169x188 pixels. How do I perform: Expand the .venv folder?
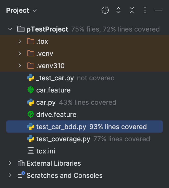click(20, 54)
